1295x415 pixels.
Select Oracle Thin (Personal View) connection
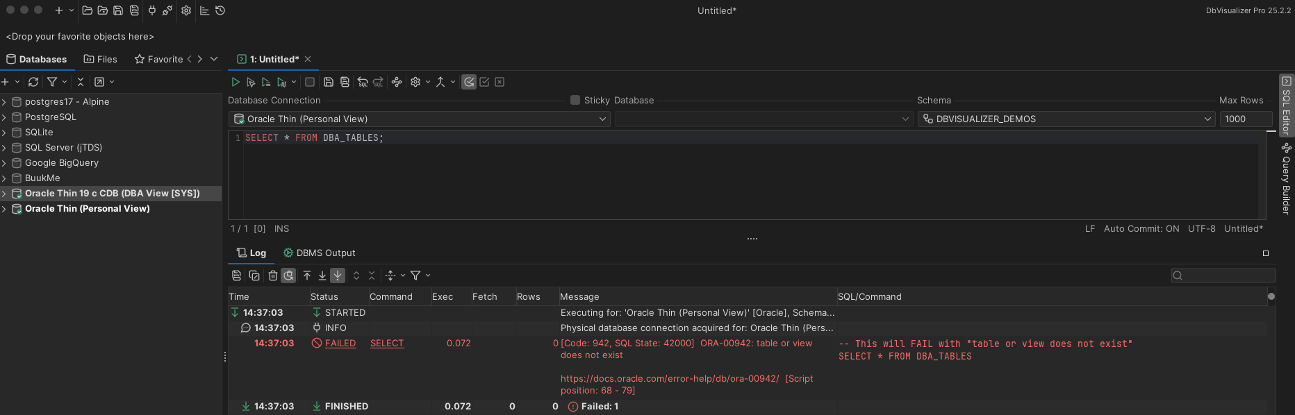pyautogui.click(x=87, y=209)
